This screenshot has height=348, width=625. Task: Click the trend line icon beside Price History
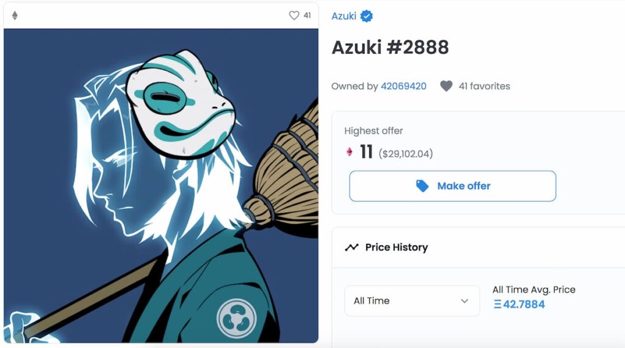352,247
